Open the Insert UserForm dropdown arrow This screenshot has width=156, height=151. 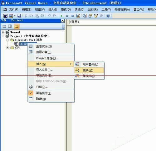15,16
